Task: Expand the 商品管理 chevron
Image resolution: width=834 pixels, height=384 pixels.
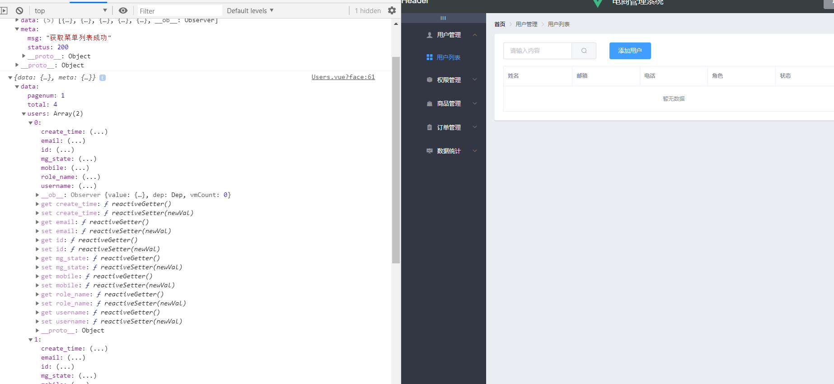Action: pyautogui.click(x=475, y=103)
